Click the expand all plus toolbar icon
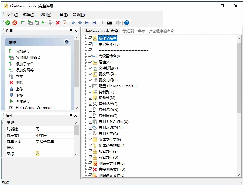 pyautogui.click(x=87, y=23)
